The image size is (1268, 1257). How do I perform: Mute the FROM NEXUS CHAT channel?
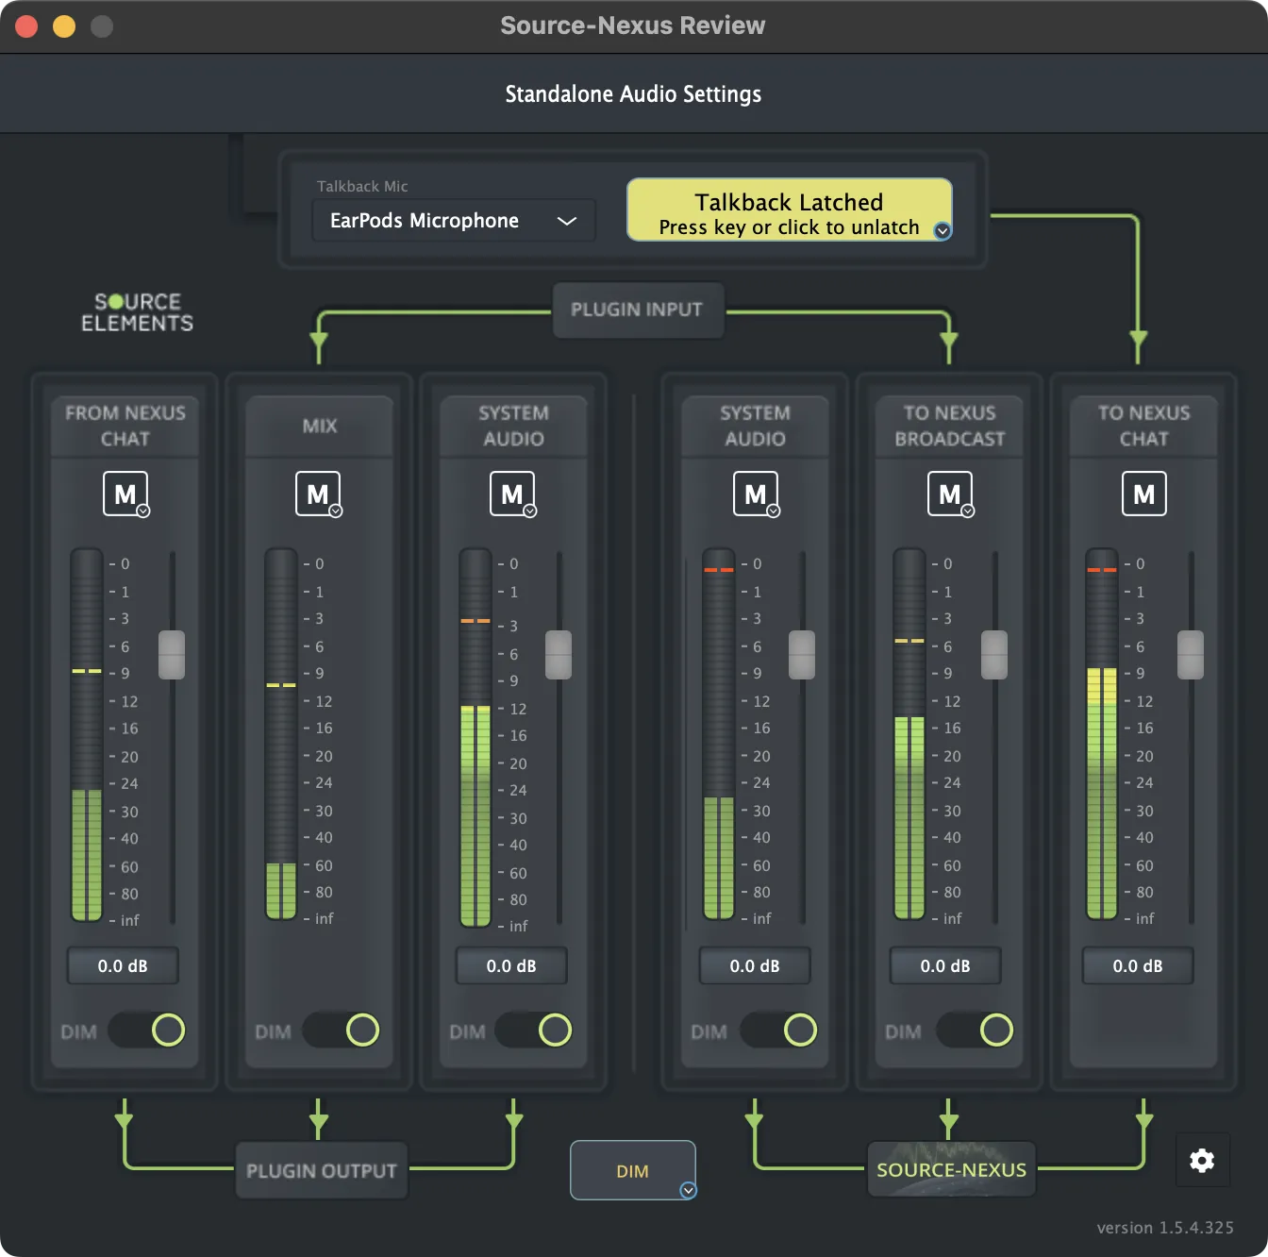125,494
